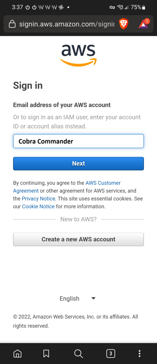Tap the search magnifier icon
Screen dimensions: 157x364
pos(78,353)
